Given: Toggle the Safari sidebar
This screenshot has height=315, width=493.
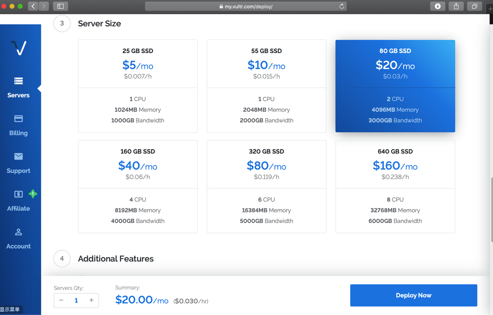Looking at the screenshot, I should click(60, 6).
